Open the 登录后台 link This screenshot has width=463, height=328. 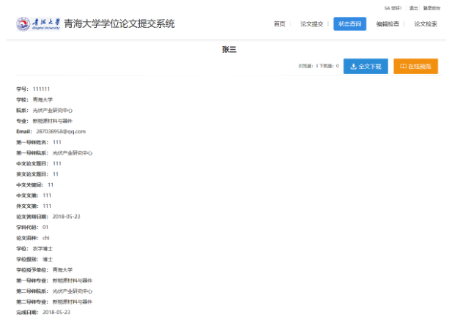[432, 8]
